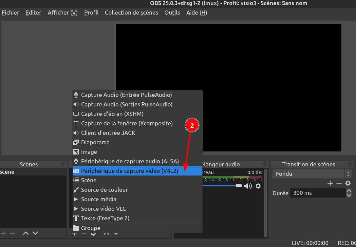The width and height of the screenshot is (356, 247).
Task: Open the Collection de scènes menu
Action: coord(131,13)
